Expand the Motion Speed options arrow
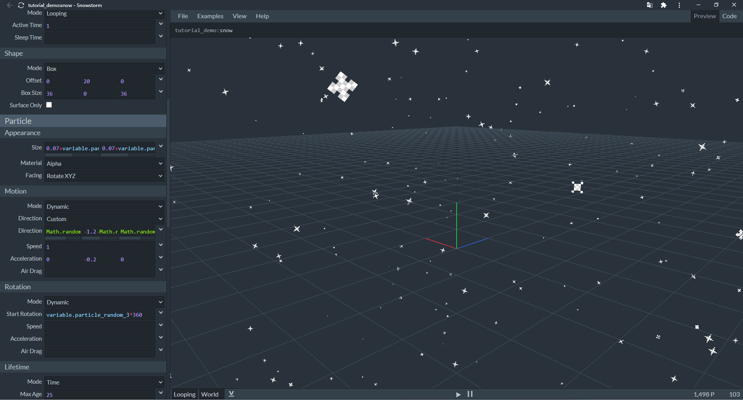Screen dimensions: 743x400 point(161,245)
